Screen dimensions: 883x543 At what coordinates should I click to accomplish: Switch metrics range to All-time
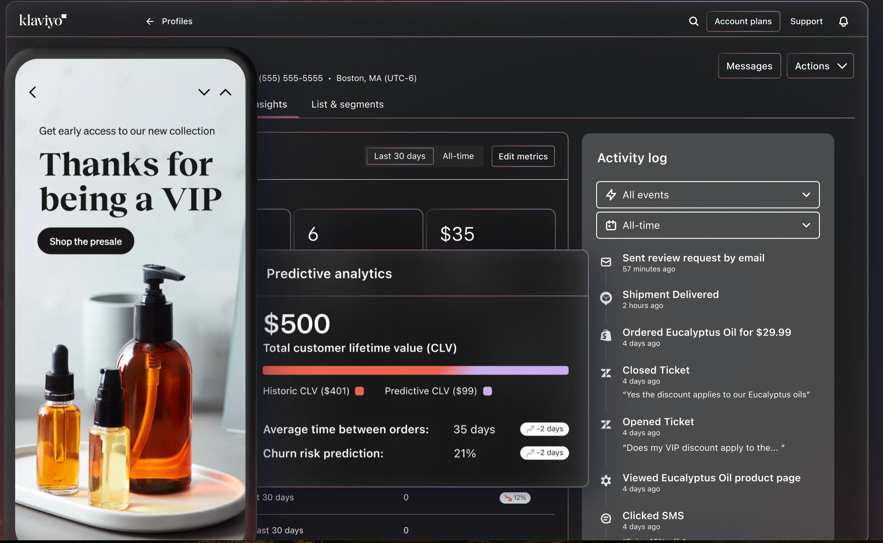458,156
